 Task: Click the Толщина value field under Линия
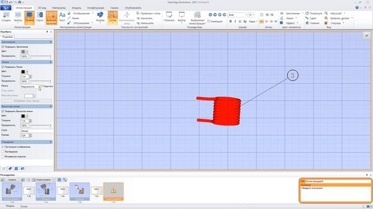click(24, 77)
